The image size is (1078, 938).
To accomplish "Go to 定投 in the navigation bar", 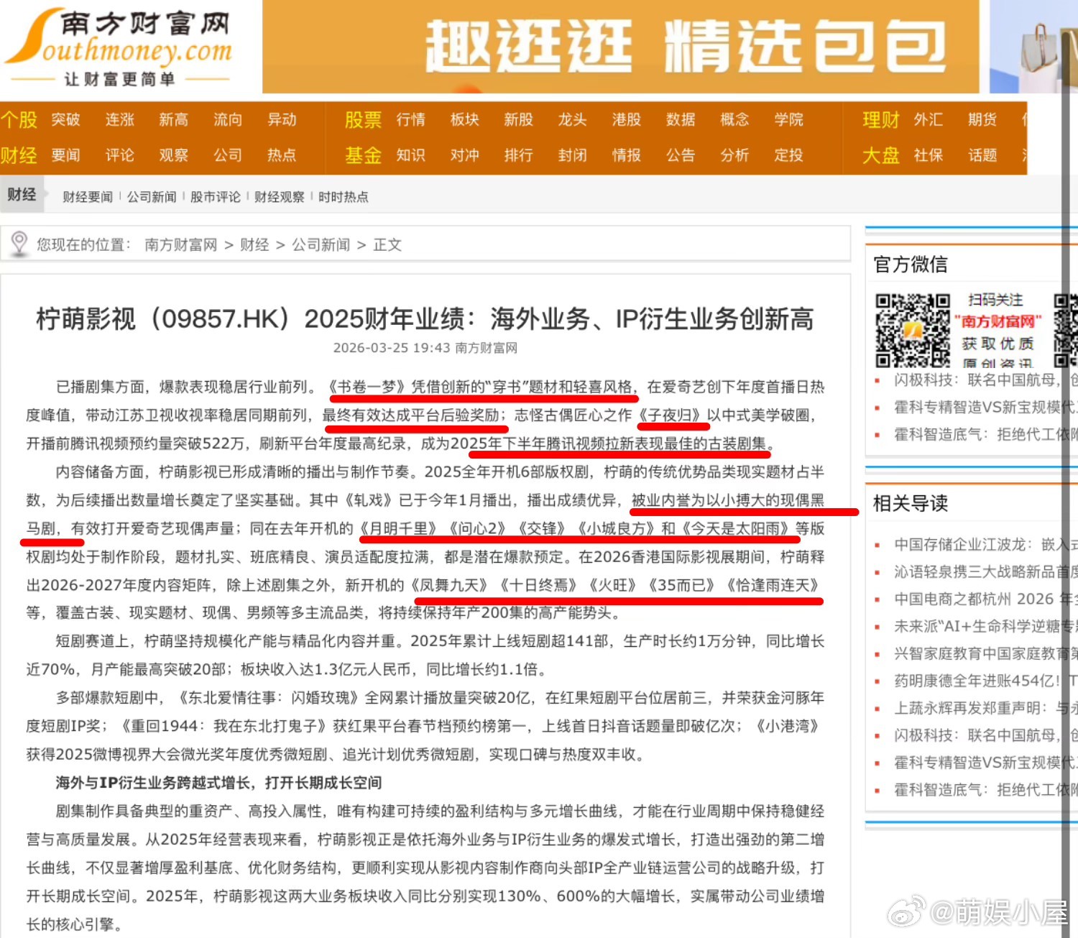I will 789,155.
